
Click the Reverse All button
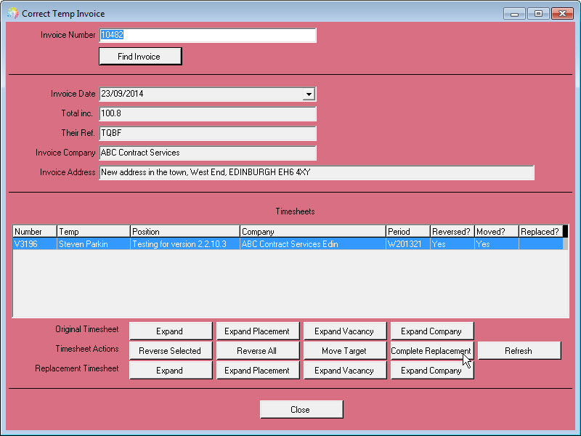click(x=258, y=351)
